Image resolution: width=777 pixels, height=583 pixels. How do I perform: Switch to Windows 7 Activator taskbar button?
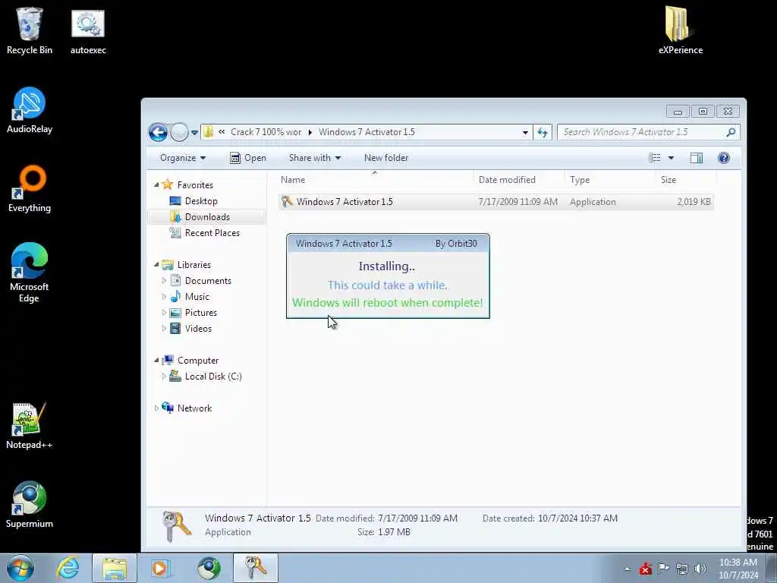pyautogui.click(x=256, y=568)
